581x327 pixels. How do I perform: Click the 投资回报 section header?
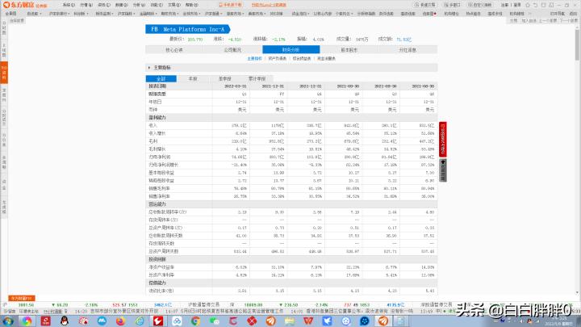pos(157,259)
